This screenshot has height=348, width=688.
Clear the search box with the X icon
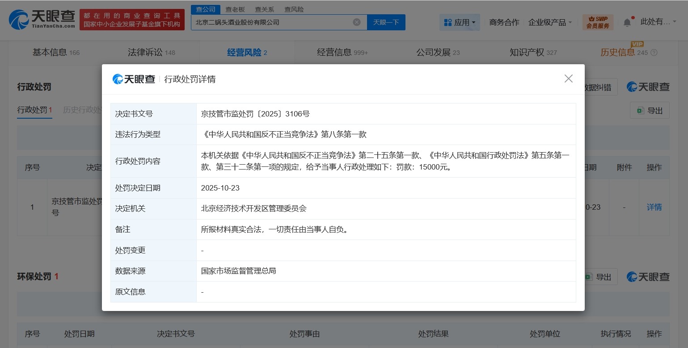pyautogui.click(x=356, y=22)
